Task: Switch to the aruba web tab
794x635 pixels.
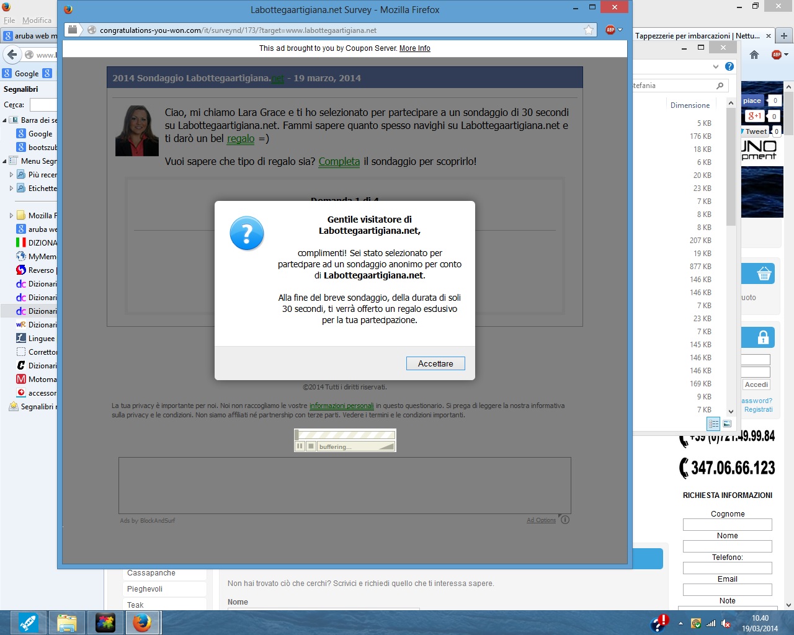Action: [29, 36]
